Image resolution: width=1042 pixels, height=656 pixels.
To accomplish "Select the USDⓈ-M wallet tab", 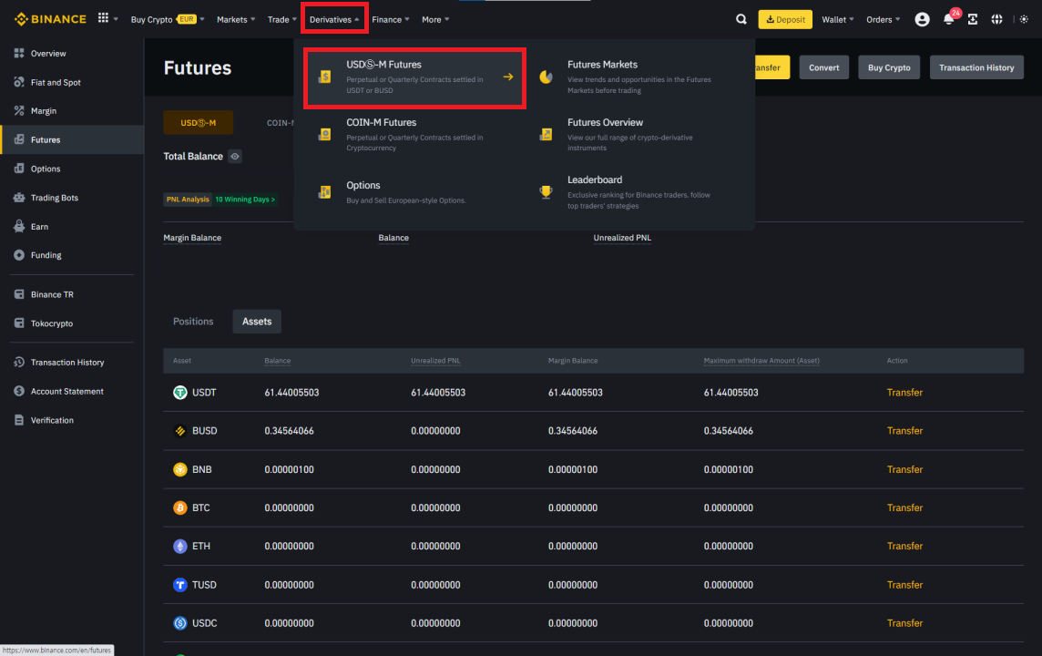I will coord(198,122).
